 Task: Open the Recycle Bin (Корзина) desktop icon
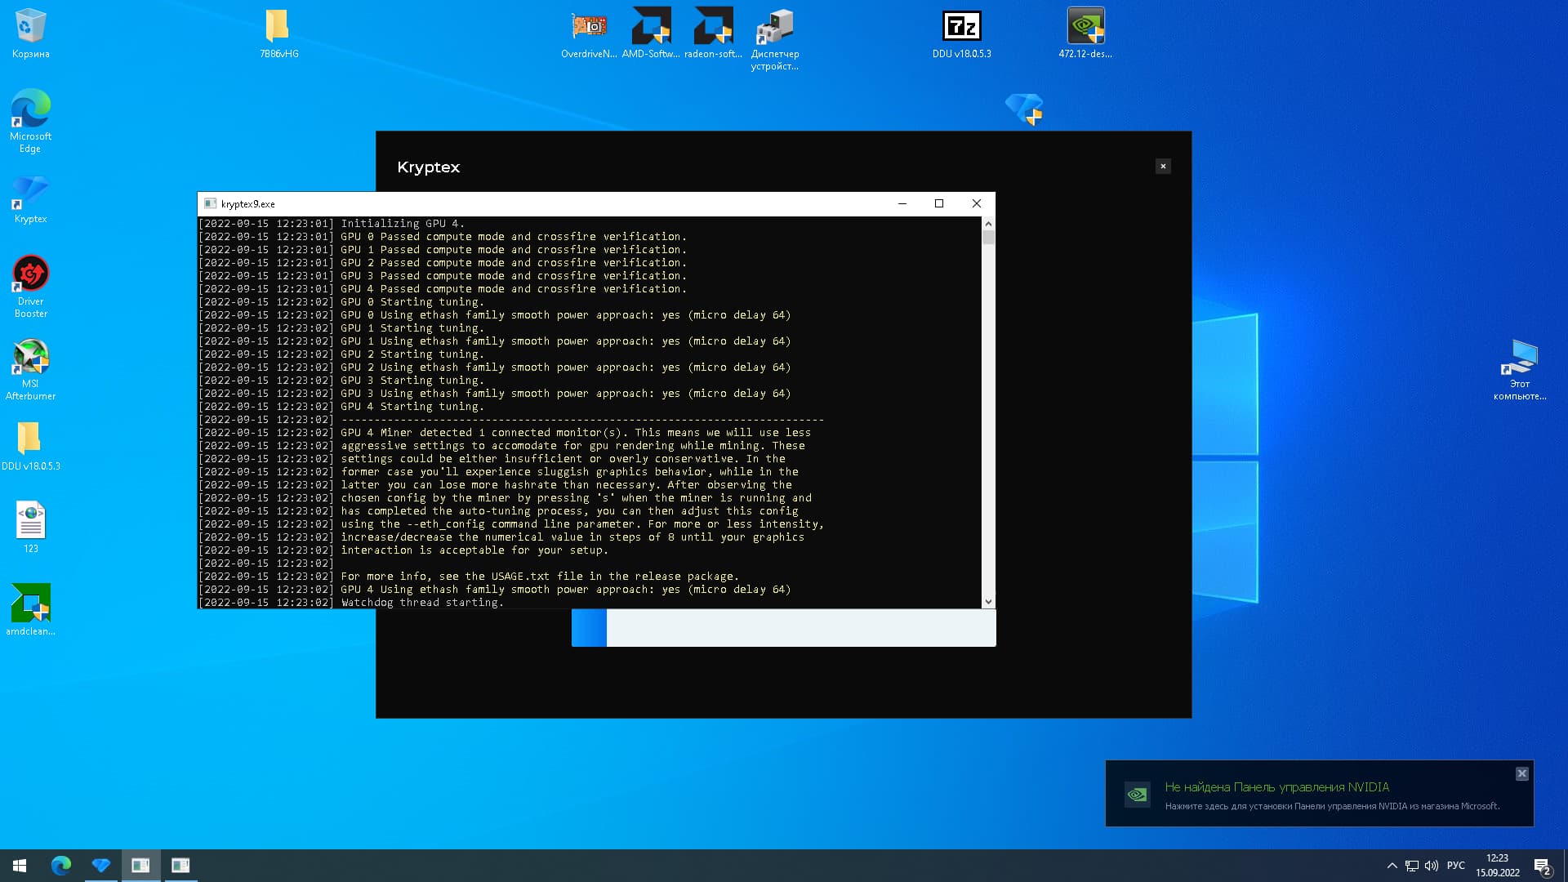click(x=30, y=33)
